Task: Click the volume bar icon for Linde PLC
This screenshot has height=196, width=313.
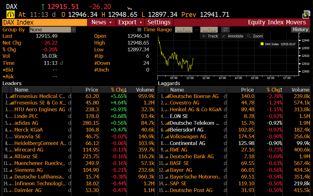Action: click(x=12, y=117)
